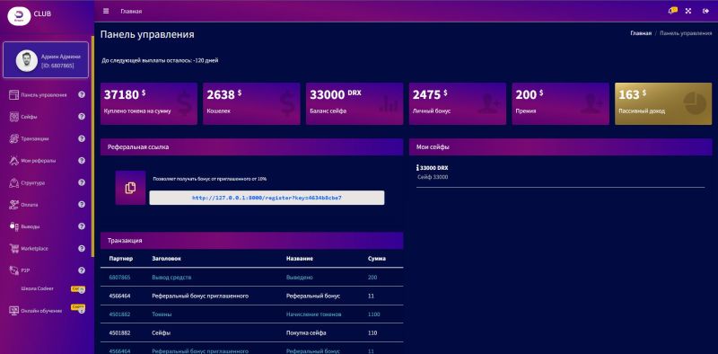
Task: Click the admin user avatar
Action: (x=27, y=60)
